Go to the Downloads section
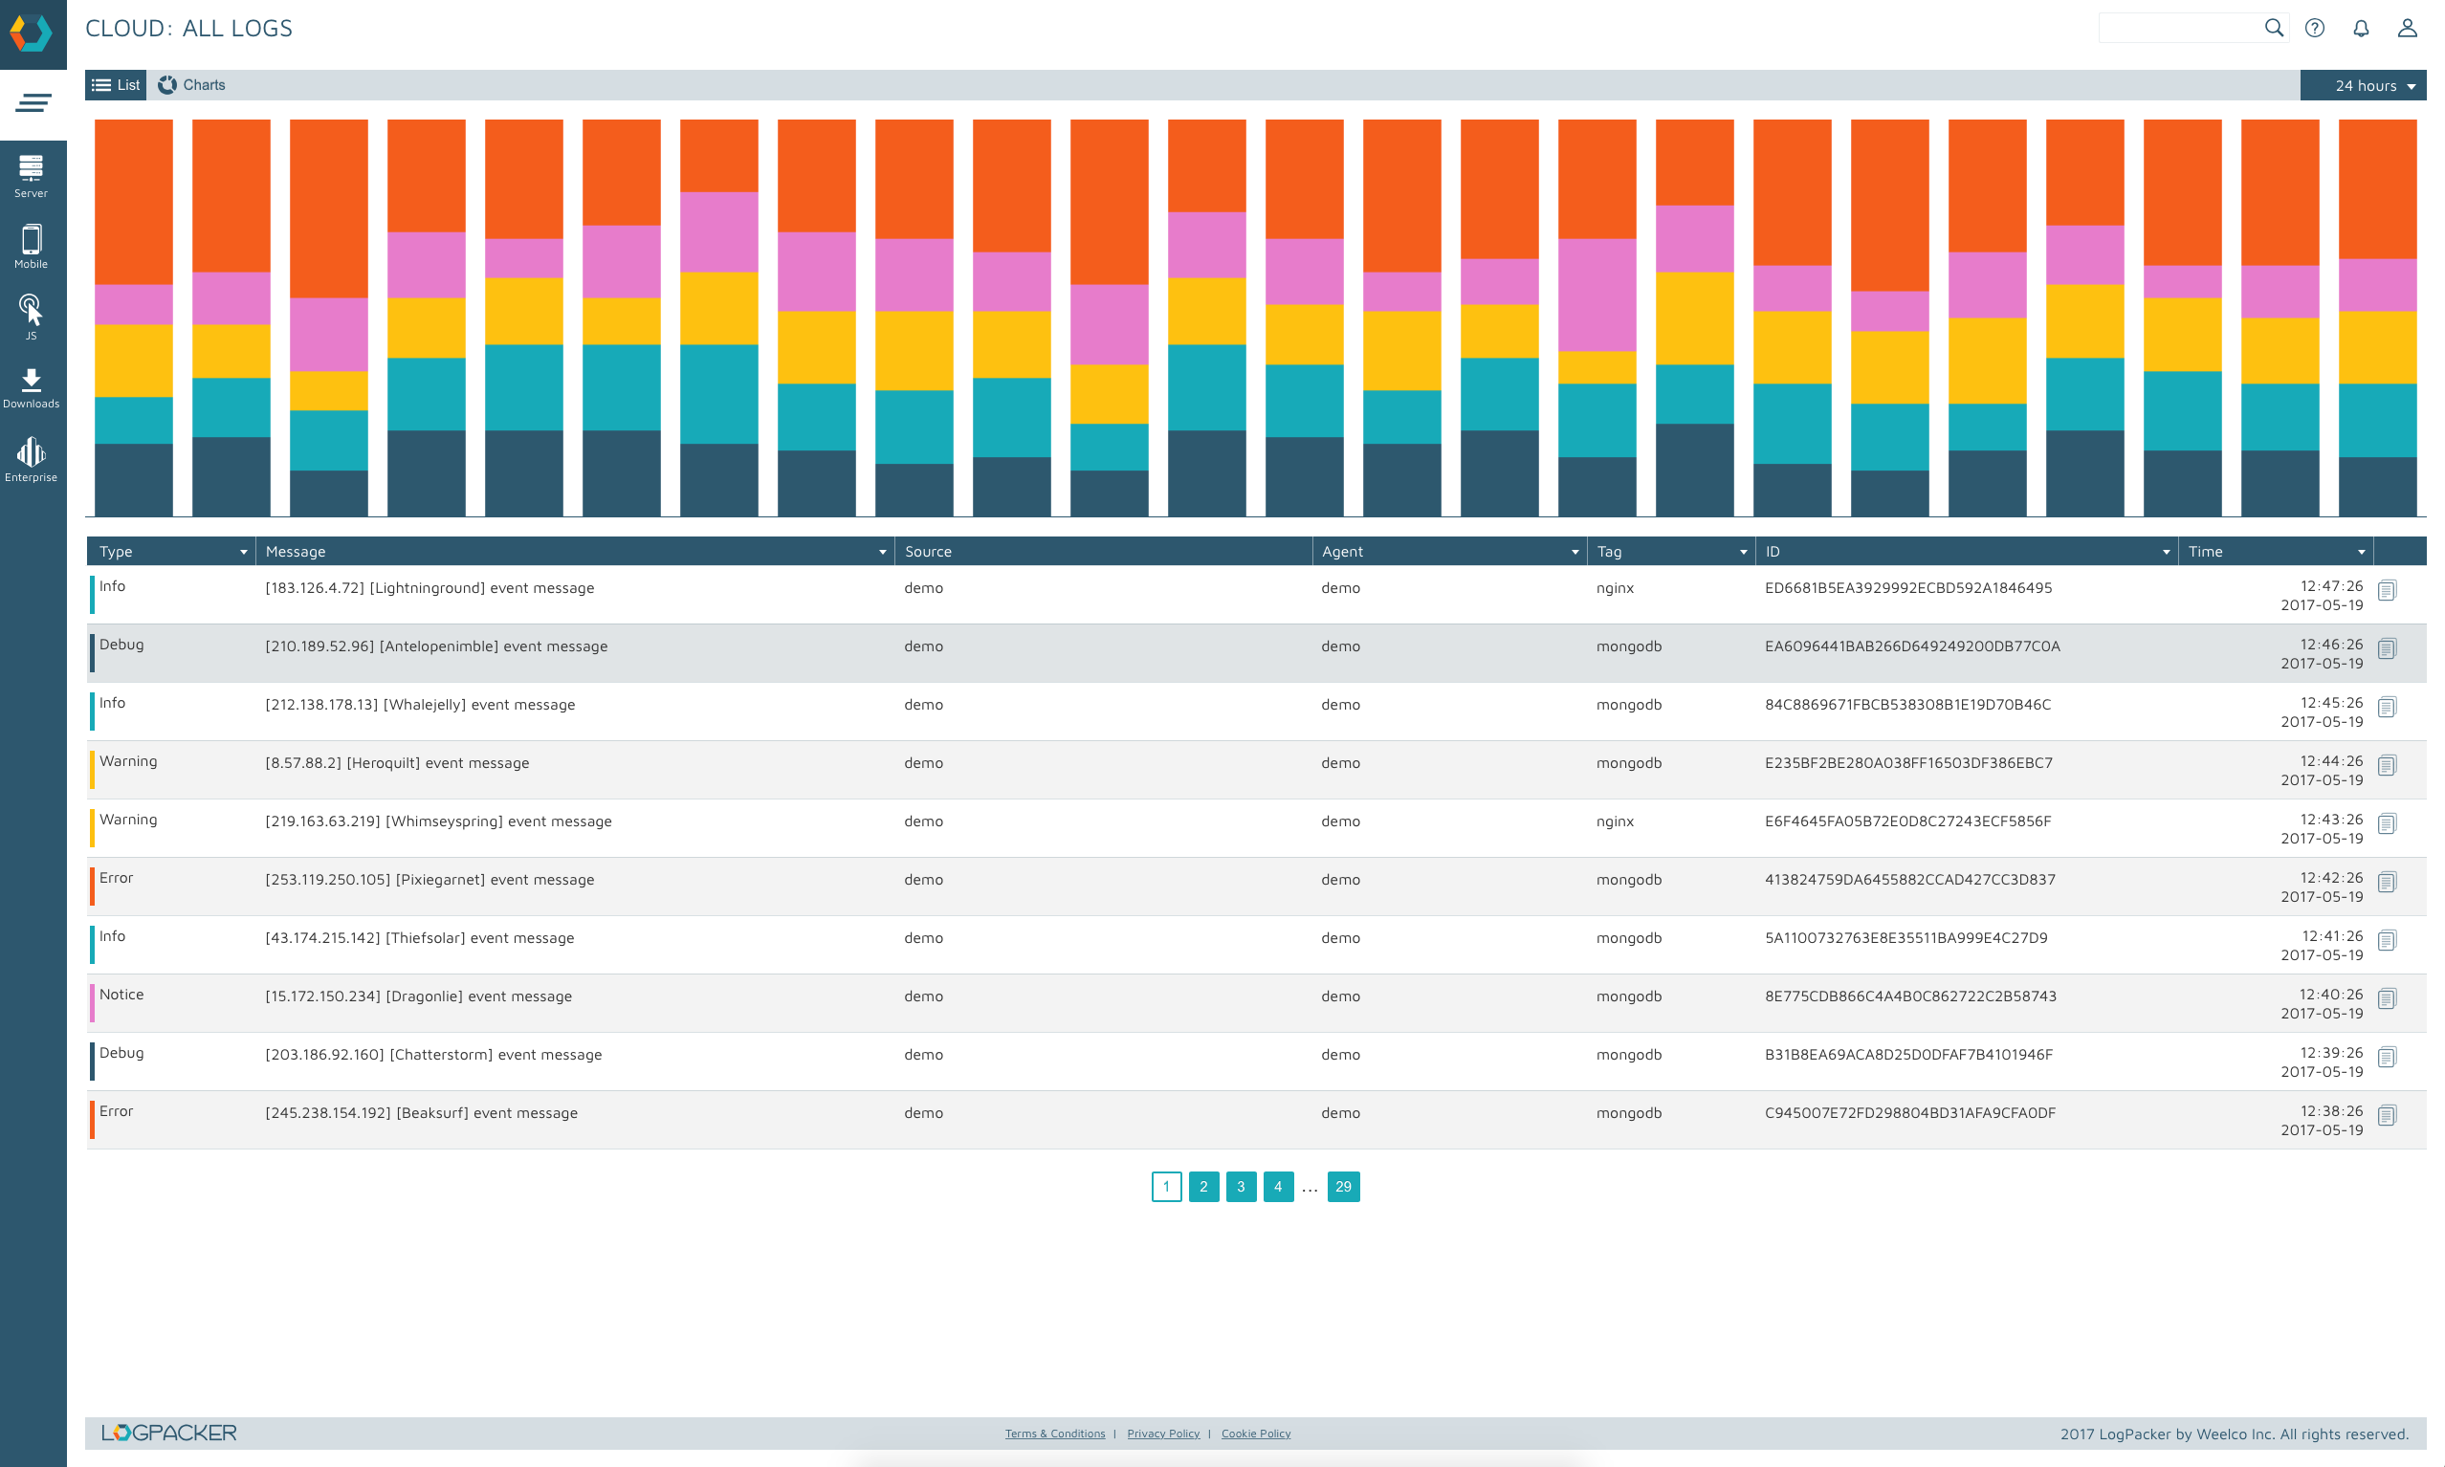Image resolution: width=2445 pixels, height=1467 pixels. [31, 385]
